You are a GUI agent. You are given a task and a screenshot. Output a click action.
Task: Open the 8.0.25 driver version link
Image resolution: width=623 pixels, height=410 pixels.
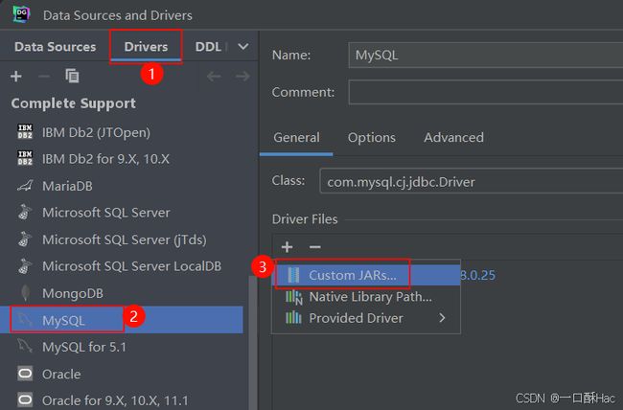[x=478, y=275]
